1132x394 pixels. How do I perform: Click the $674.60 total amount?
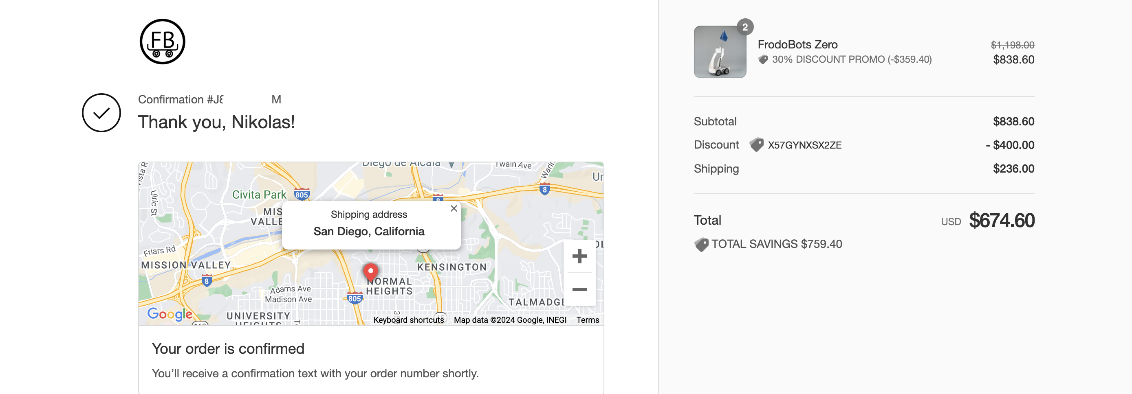(x=1001, y=220)
